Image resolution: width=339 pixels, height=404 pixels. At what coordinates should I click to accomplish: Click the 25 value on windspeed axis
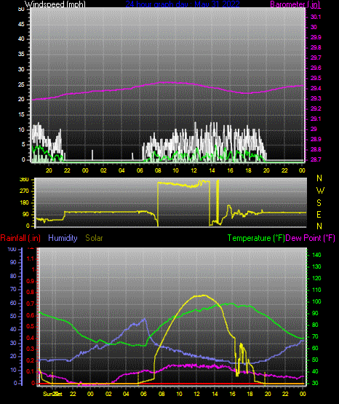point(21,84)
